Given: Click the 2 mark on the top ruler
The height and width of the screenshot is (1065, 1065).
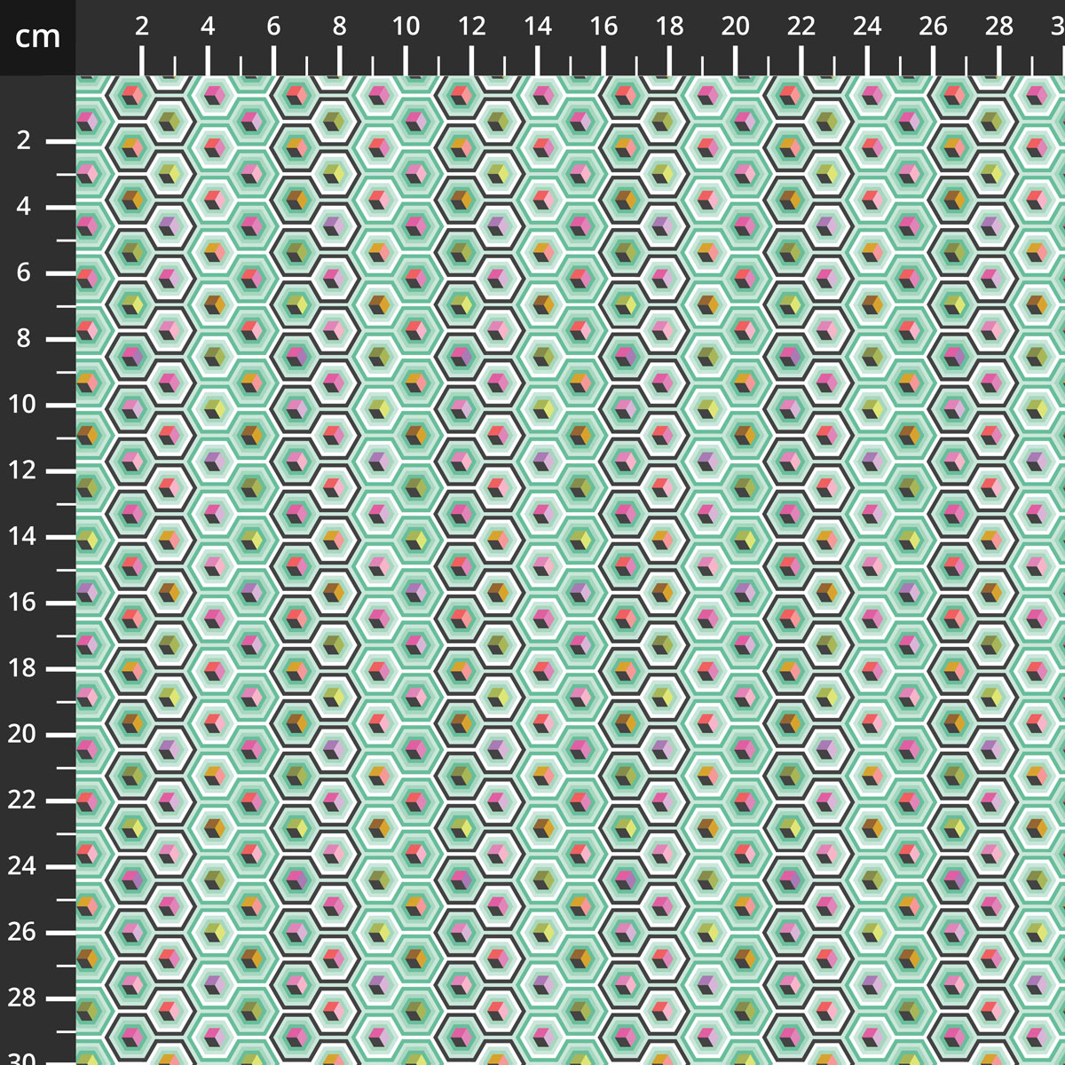Looking at the screenshot, I should [142, 62].
